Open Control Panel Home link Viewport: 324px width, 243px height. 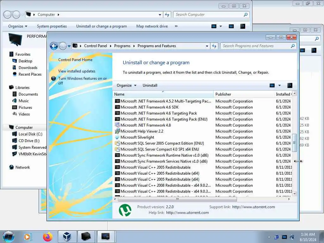(x=75, y=60)
